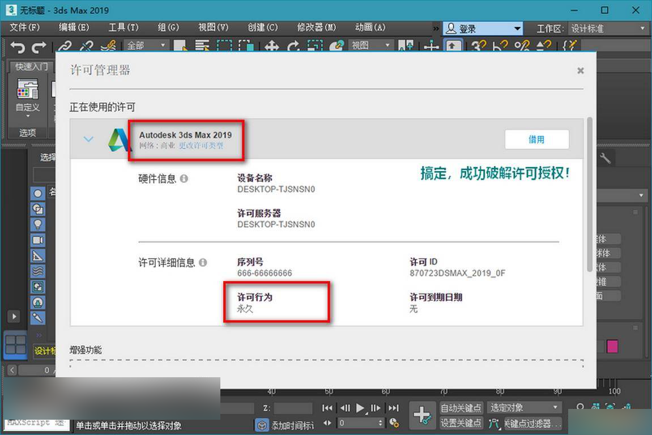The width and height of the screenshot is (652, 435).
Task: Show shapes filter in scene explorer
Action: click(38, 209)
